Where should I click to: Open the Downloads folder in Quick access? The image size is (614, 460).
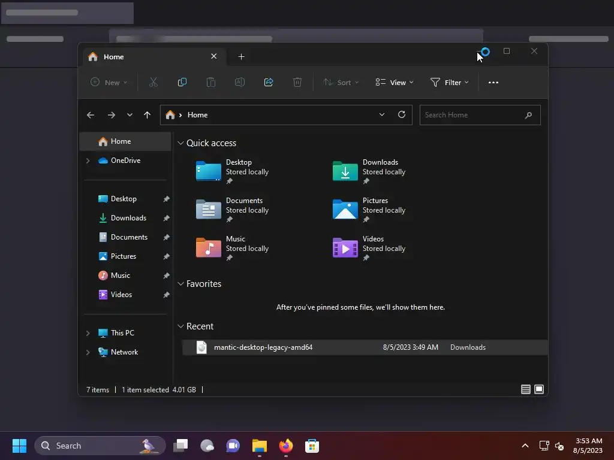coord(369,171)
